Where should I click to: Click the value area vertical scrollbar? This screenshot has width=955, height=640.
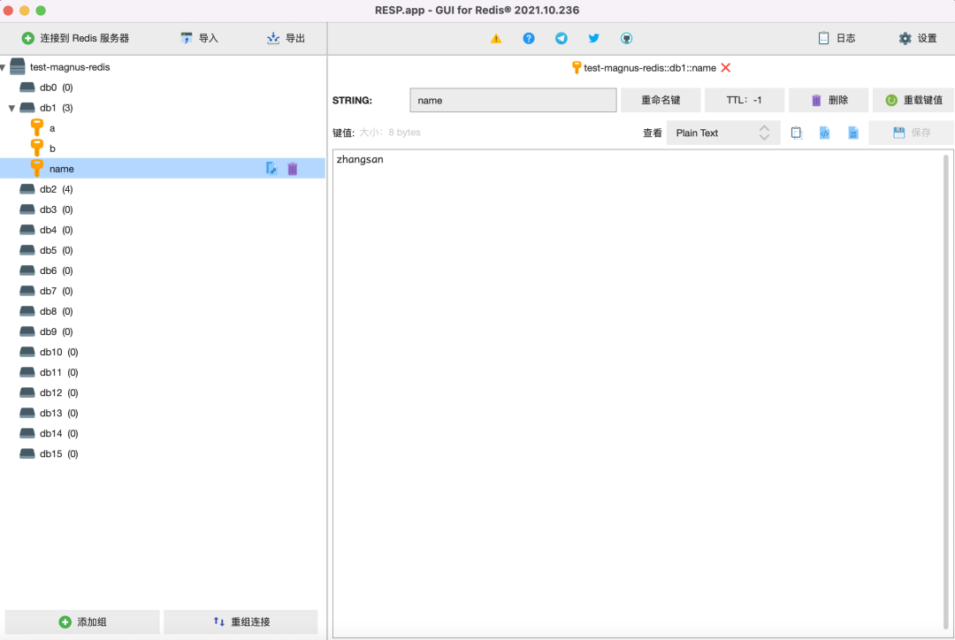pyautogui.click(x=946, y=393)
